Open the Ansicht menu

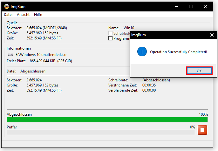23,15
